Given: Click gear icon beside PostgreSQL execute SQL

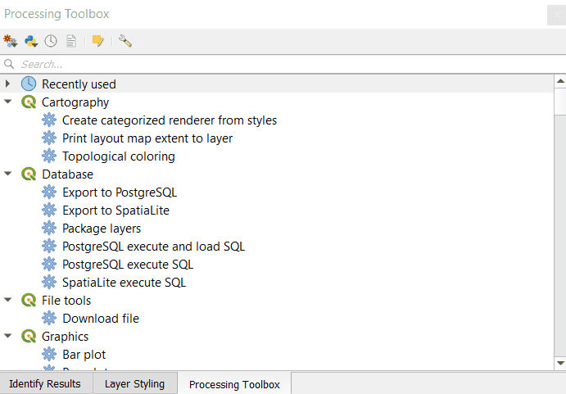Looking at the screenshot, I should [49, 265].
